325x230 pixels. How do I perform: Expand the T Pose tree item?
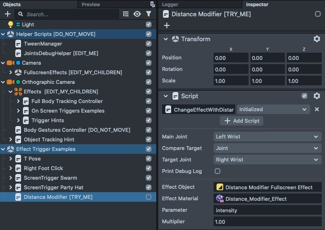click(11, 159)
